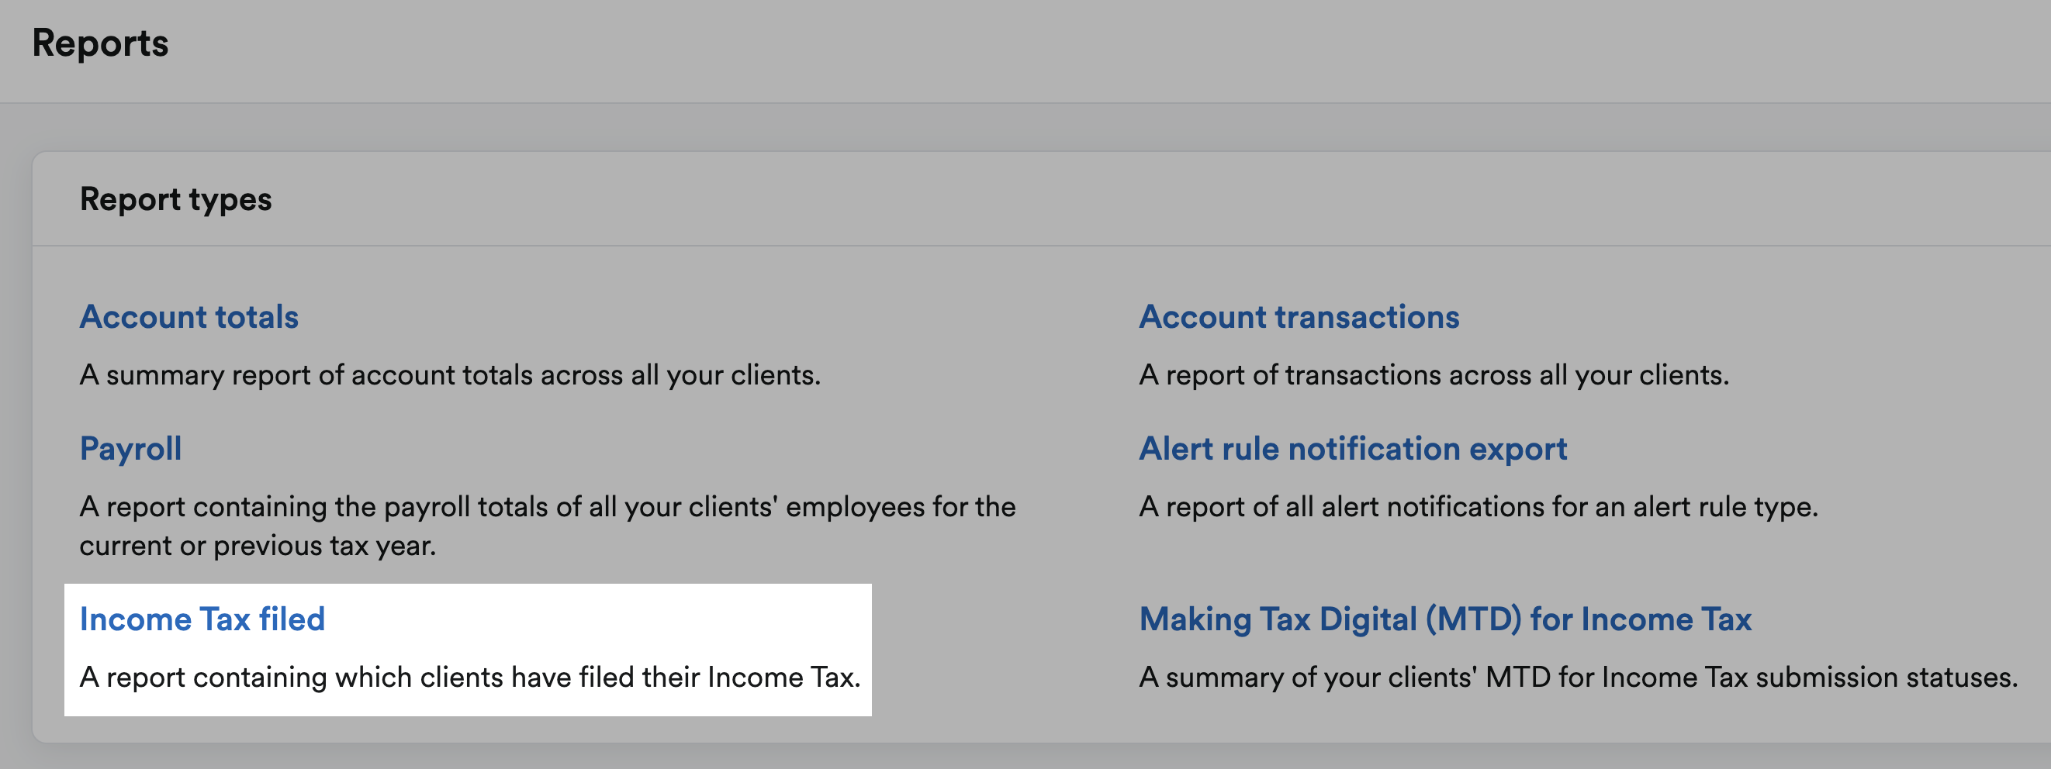Click the Reports page heading
2051x769 pixels.
pos(100,43)
